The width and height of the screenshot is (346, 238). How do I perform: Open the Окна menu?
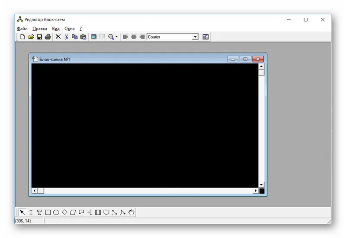coord(70,29)
